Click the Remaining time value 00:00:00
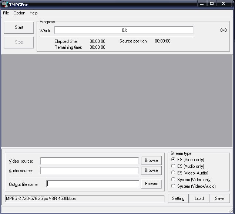235x214 pixels. [x=97, y=47]
